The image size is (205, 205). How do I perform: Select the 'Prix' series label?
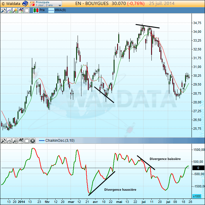pyautogui.click(x=42, y=10)
